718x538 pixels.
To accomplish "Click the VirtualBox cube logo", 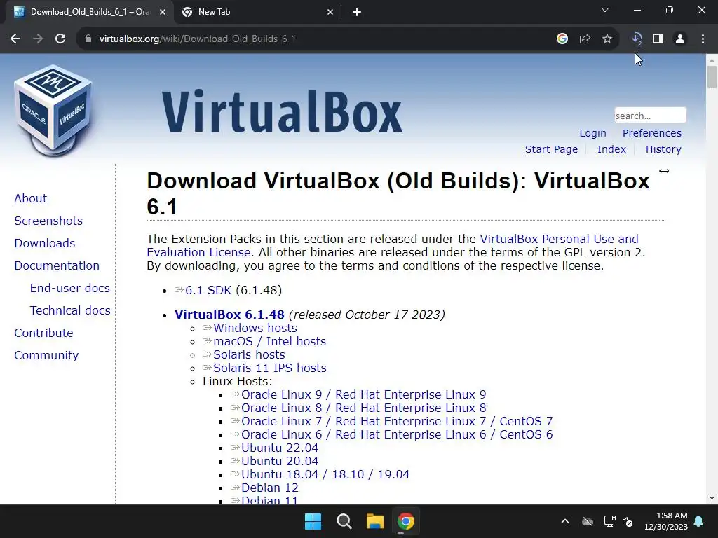I will click(x=53, y=110).
